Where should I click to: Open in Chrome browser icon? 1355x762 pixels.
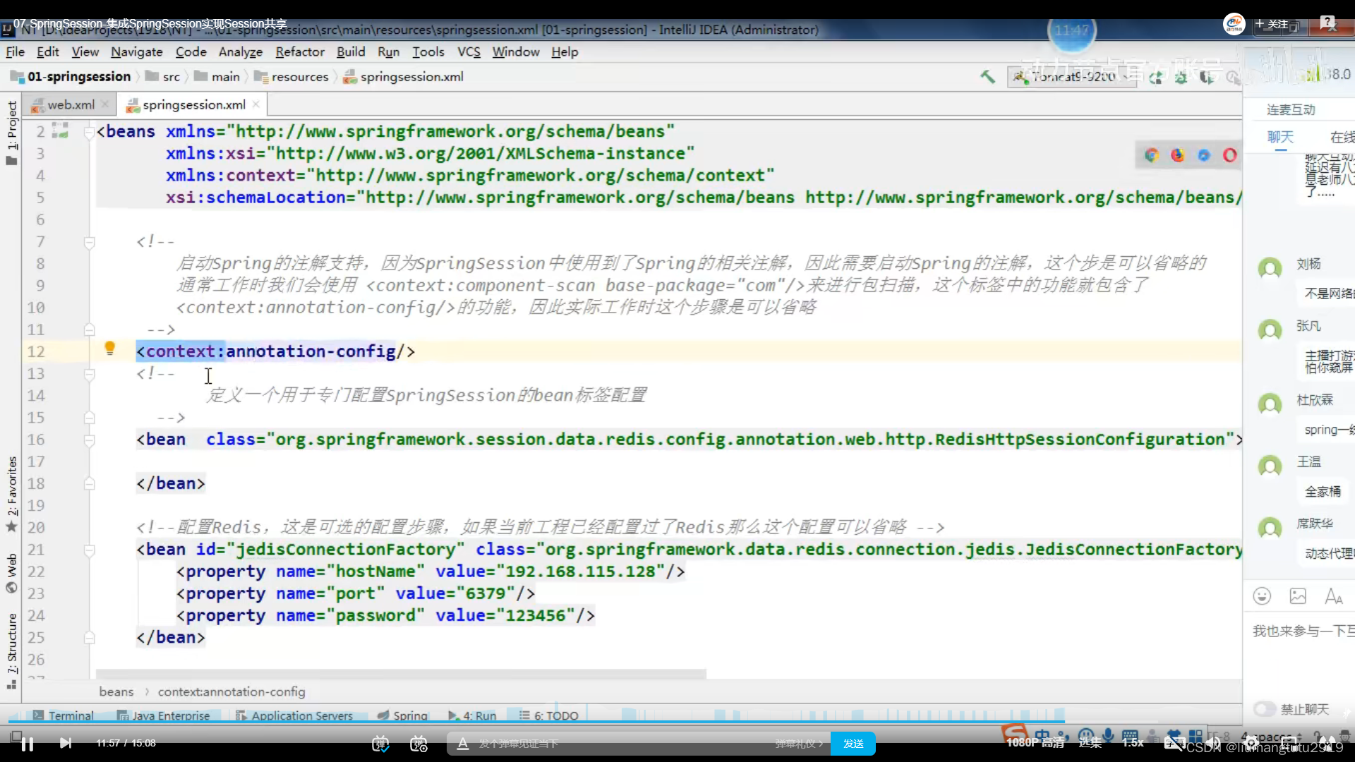(x=1152, y=155)
